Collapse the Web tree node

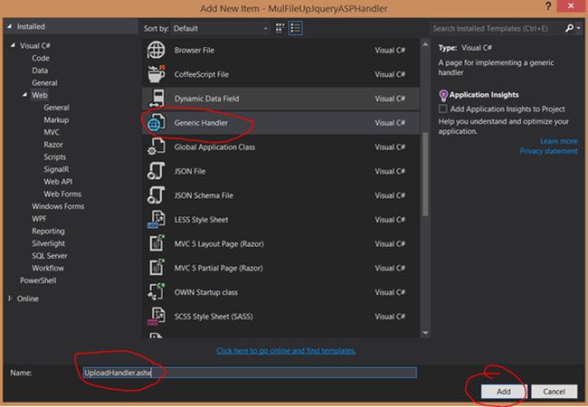click(x=24, y=95)
